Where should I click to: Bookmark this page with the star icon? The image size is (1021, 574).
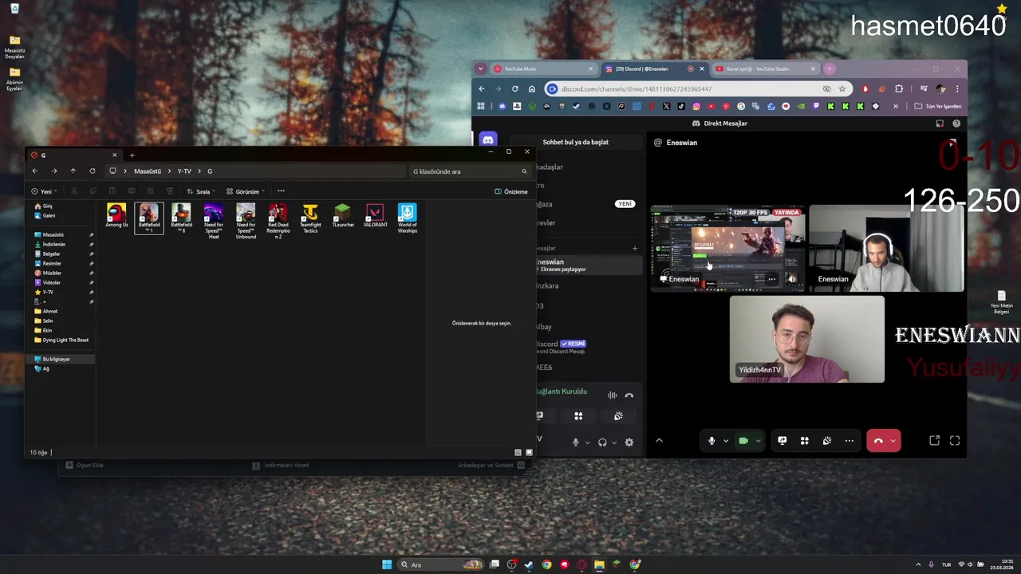coord(842,88)
